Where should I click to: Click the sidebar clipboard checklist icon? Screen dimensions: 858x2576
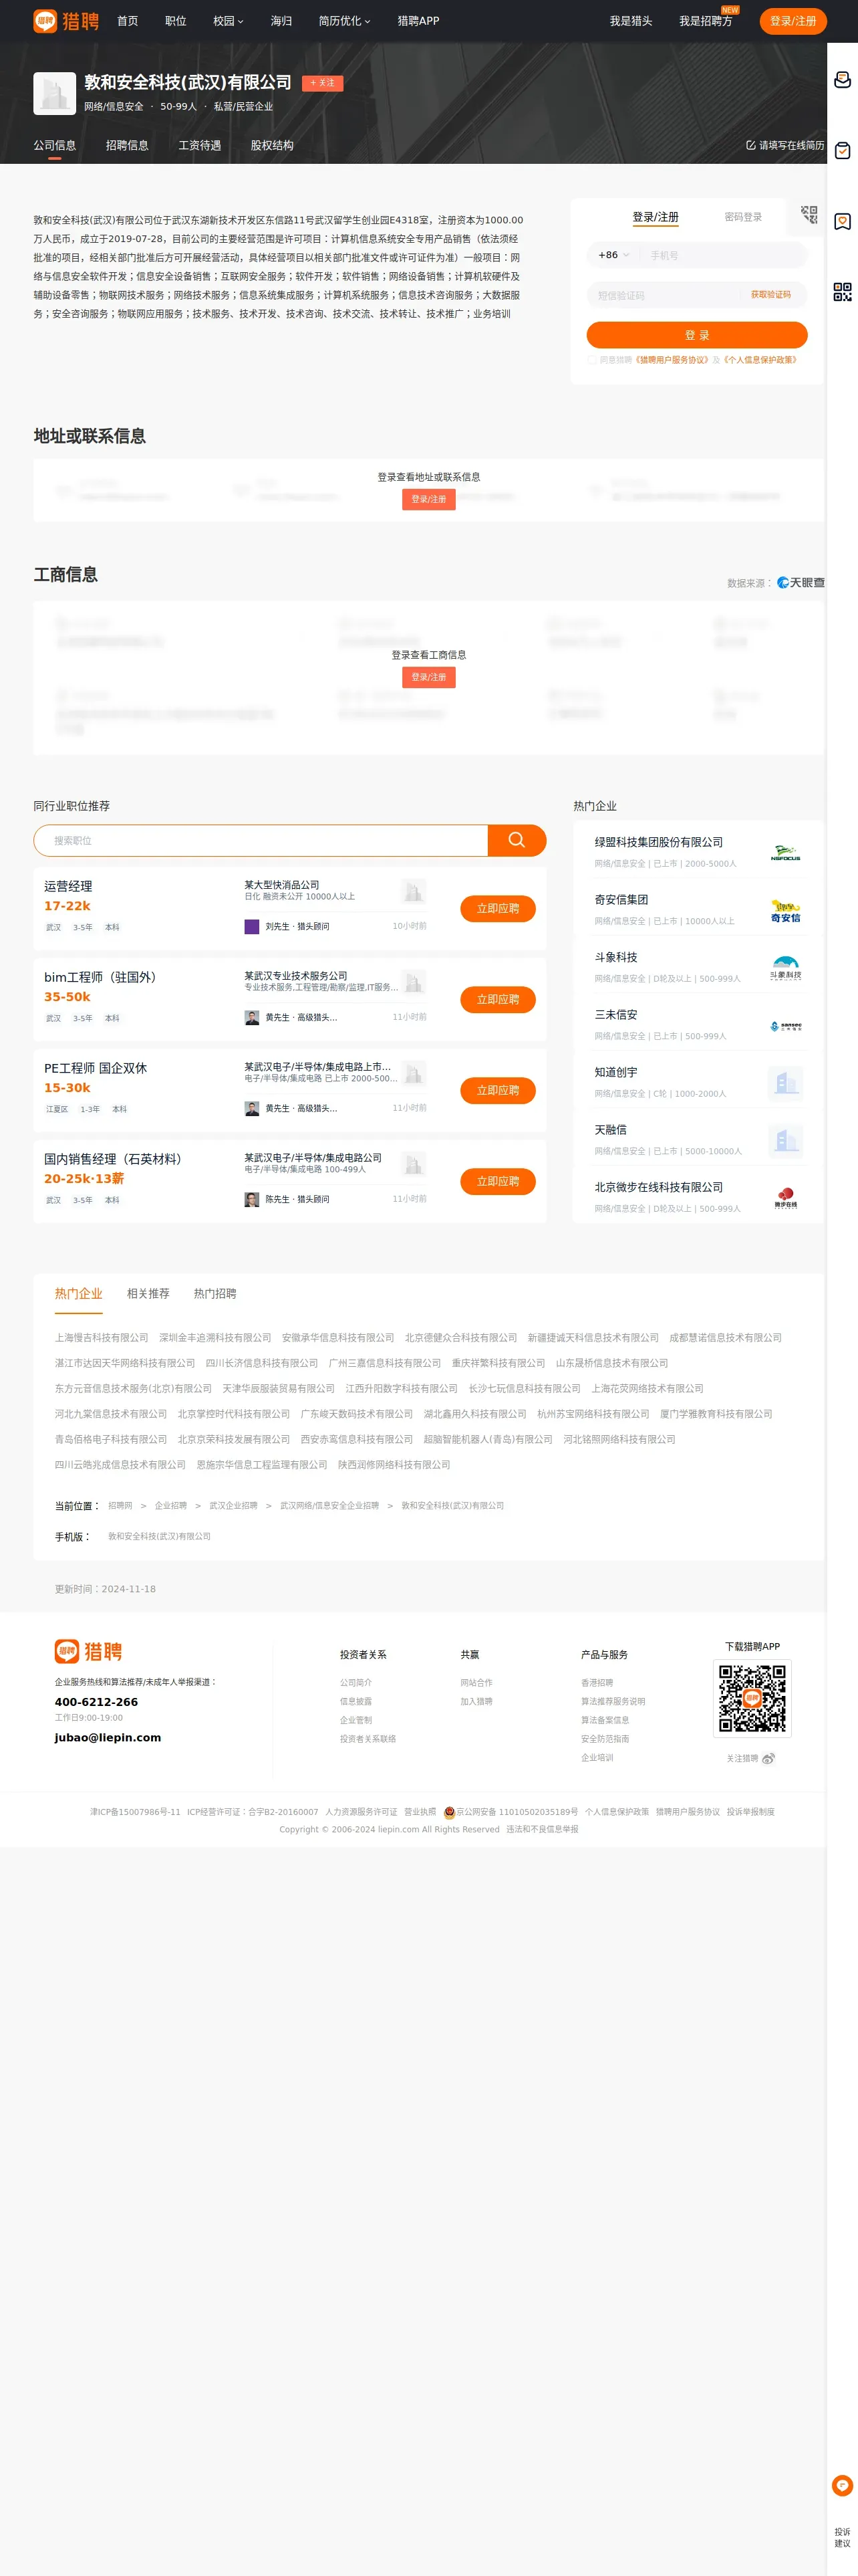click(x=842, y=151)
